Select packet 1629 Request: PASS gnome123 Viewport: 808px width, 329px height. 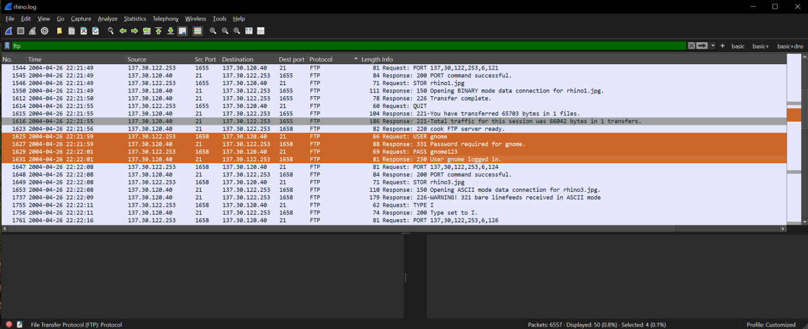point(394,151)
